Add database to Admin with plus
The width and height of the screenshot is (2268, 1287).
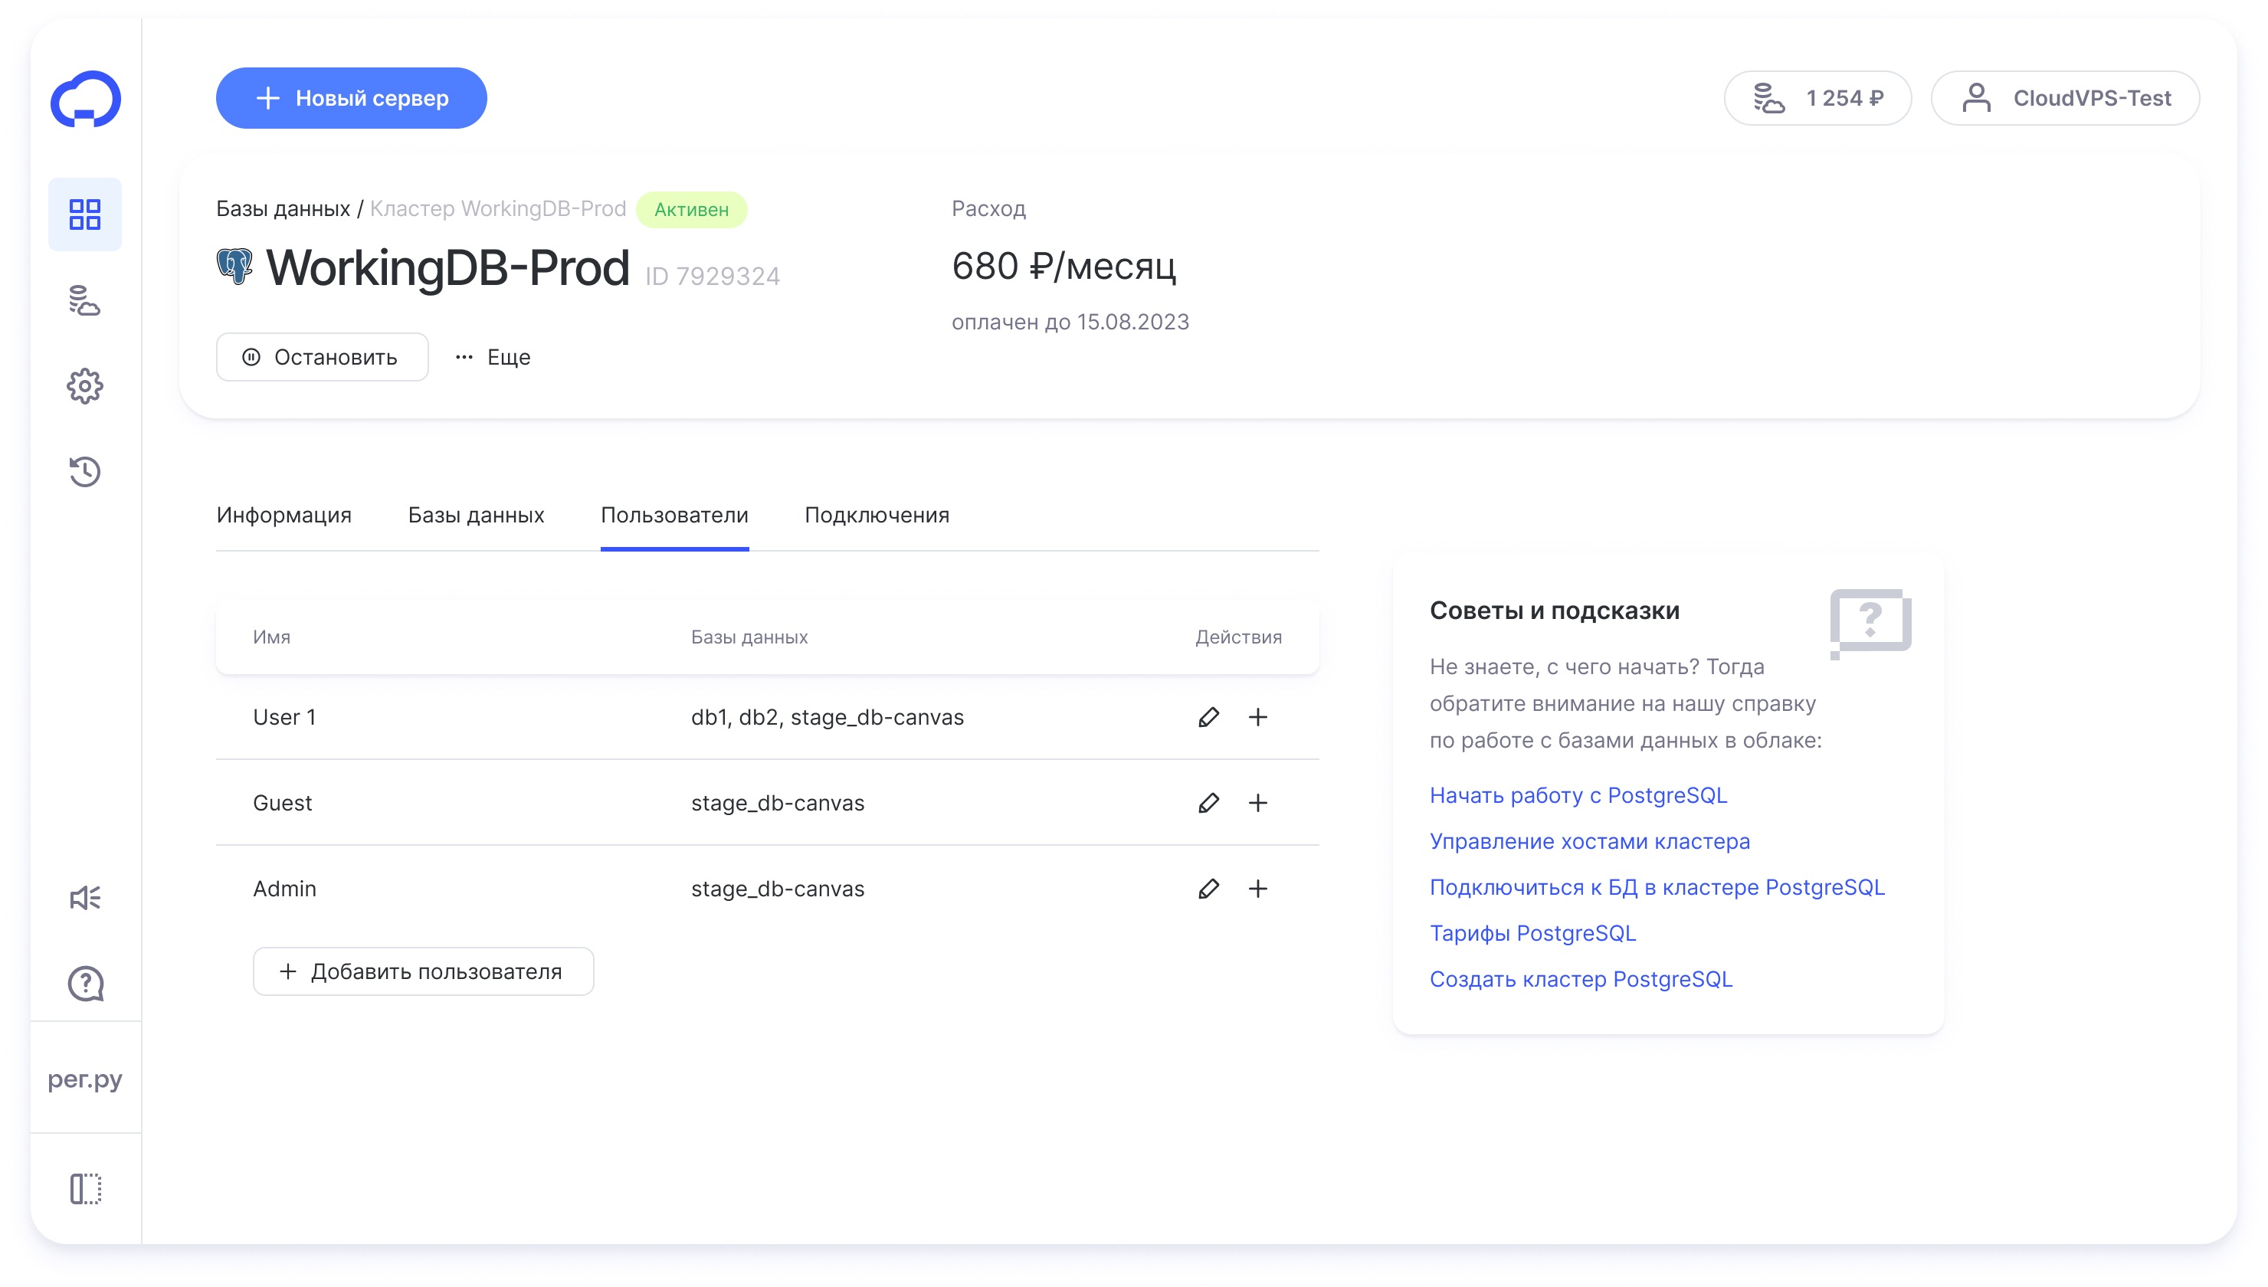(x=1257, y=889)
